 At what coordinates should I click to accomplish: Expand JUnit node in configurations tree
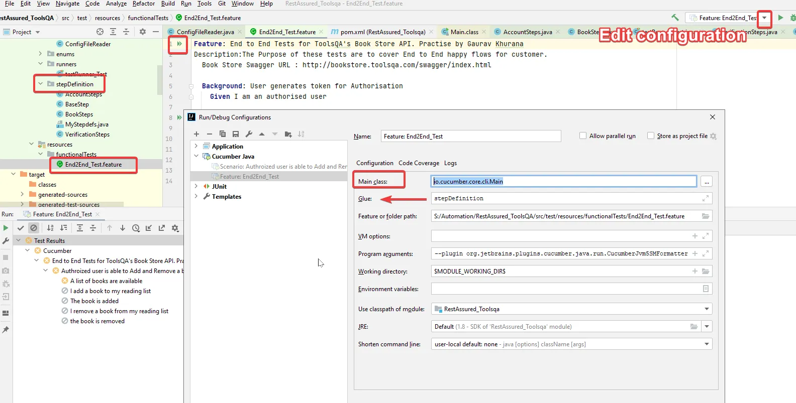point(196,186)
